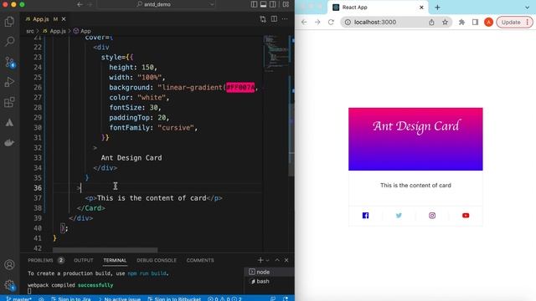Bookmark this page with star
536x301 pixels.
click(x=445, y=23)
